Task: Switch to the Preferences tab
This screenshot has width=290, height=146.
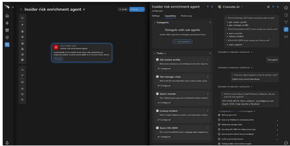Action: (187, 16)
